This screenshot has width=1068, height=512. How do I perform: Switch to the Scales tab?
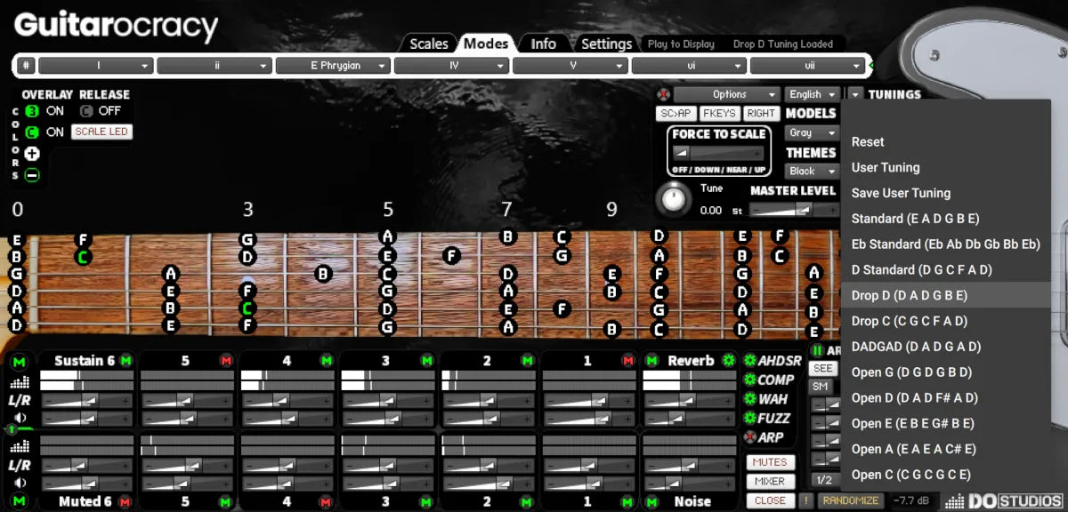pos(429,44)
